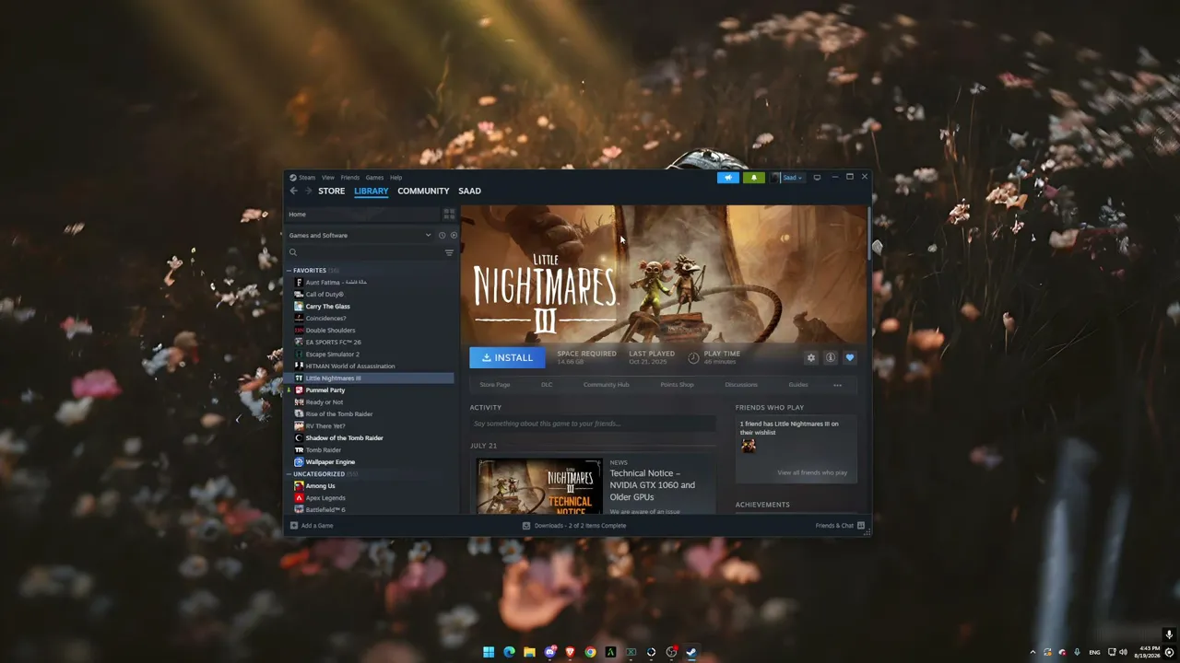Open the SAAD profile tab

tap(469, 191)
